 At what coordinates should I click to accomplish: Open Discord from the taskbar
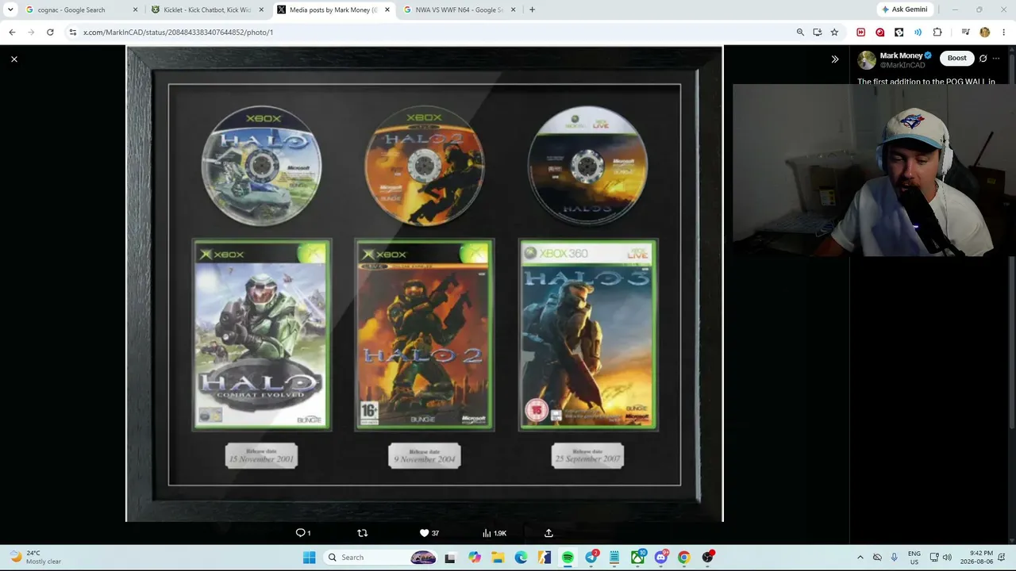(x=660, y=558)
